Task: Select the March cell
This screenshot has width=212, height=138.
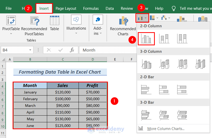Action: [x=30, y=106]
